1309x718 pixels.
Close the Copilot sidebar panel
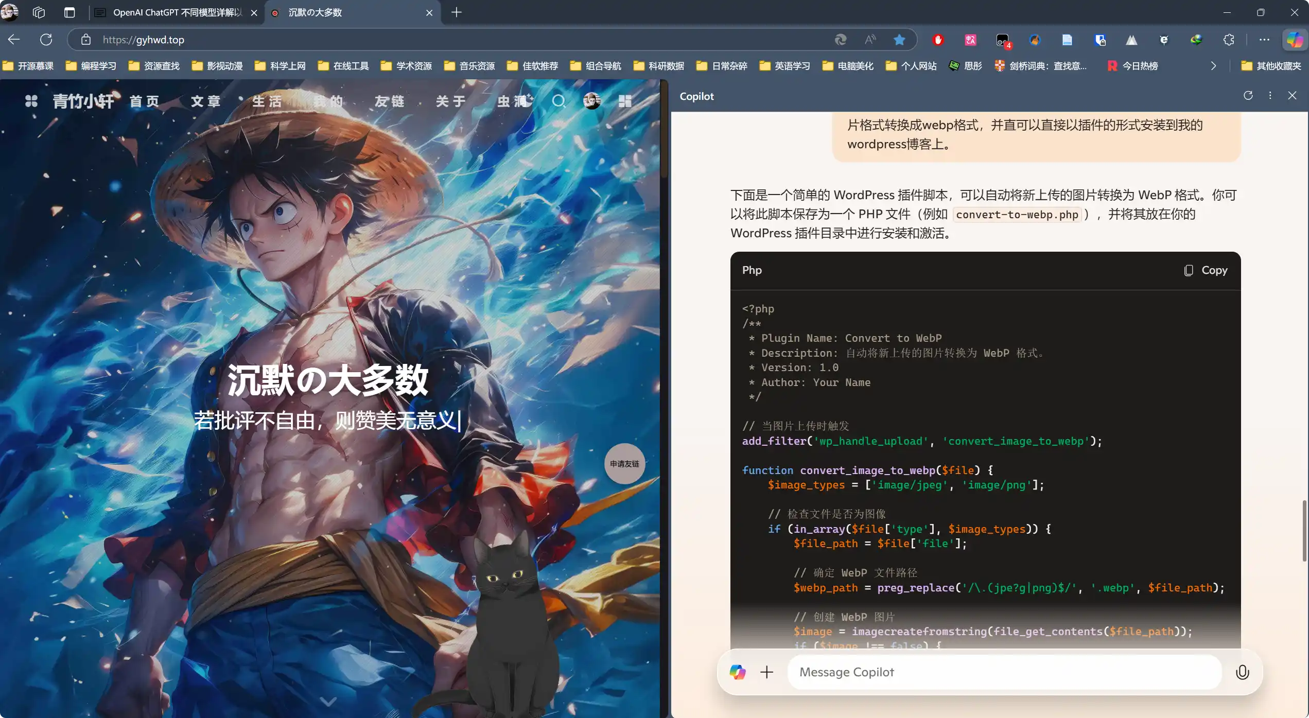(1292, 96)
